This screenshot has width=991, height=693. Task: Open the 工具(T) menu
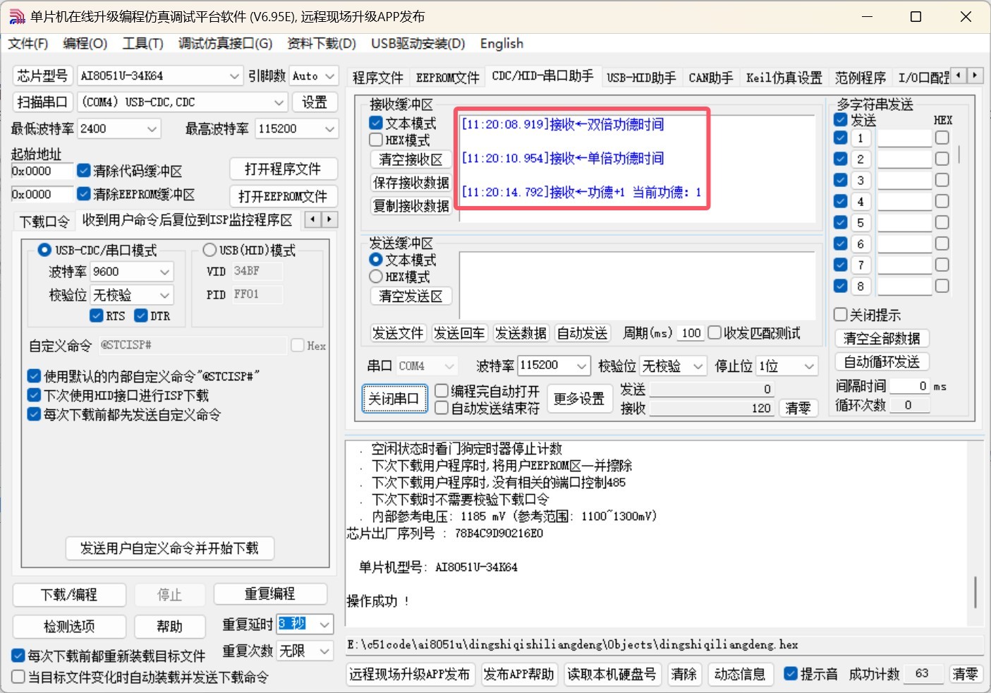(143, 44)
